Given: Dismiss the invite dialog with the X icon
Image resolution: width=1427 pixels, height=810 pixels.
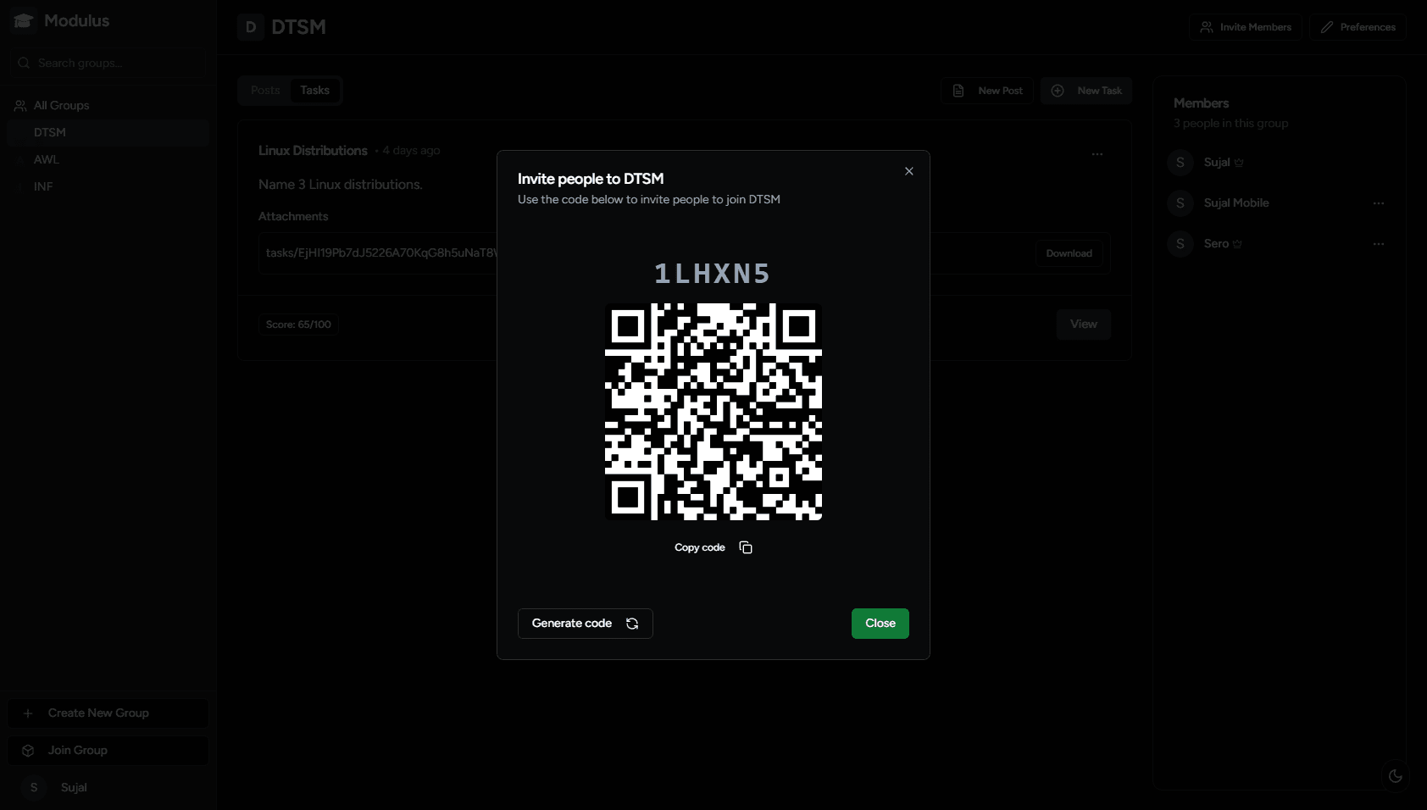Looking at the screenshot, I should tap(908, 171).
